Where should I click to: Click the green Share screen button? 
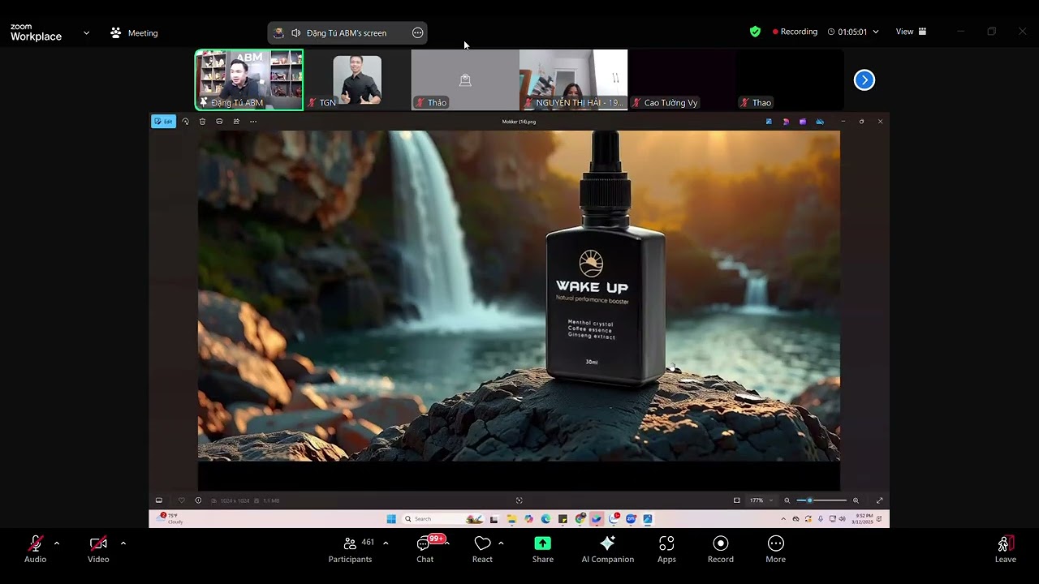(543, 548)
